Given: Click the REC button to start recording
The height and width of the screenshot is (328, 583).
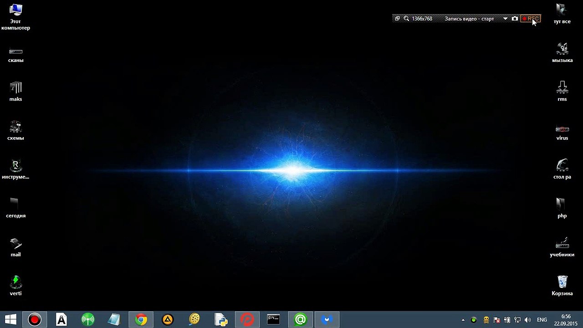Looking at the screenshot, I should tap(531, 19).
